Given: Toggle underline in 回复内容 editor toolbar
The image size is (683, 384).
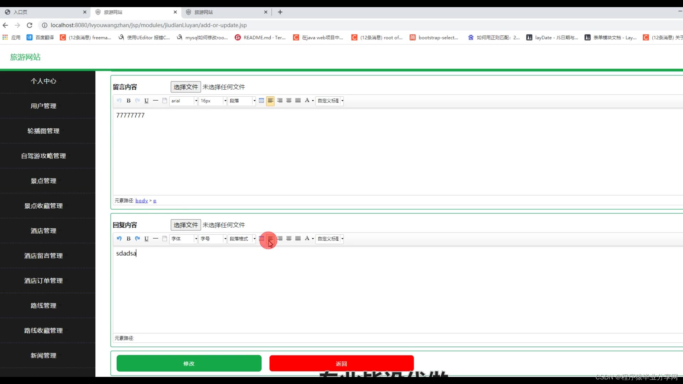Looking at the screenshot, I should click(146, 239).
